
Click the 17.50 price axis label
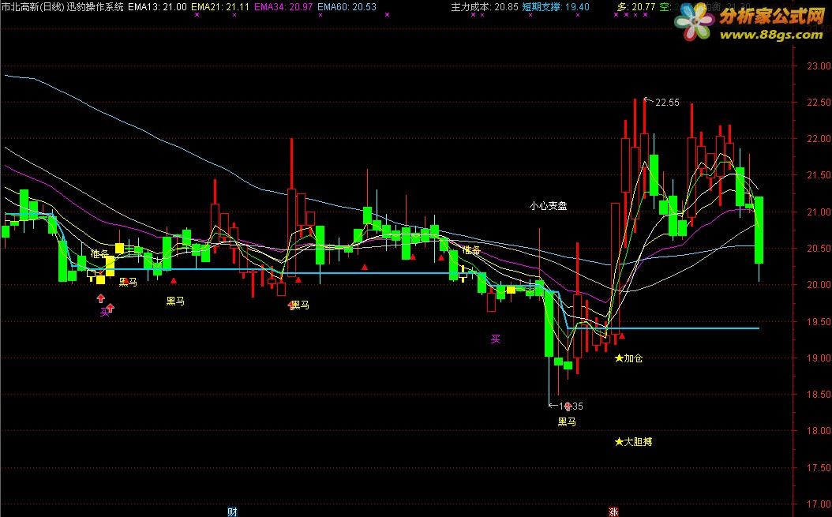point(819,467)
